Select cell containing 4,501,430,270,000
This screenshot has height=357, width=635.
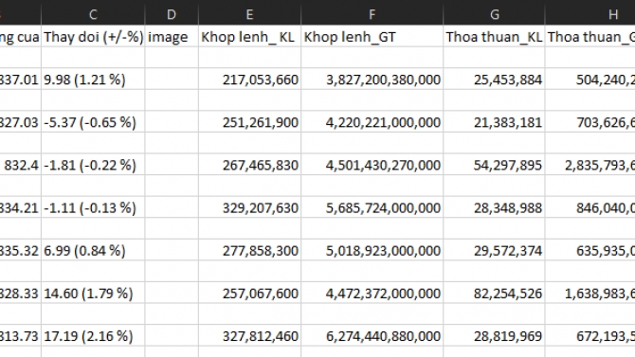tap(372, 165)
